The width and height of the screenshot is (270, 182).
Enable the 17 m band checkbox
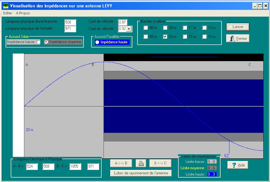pos(185,28)
